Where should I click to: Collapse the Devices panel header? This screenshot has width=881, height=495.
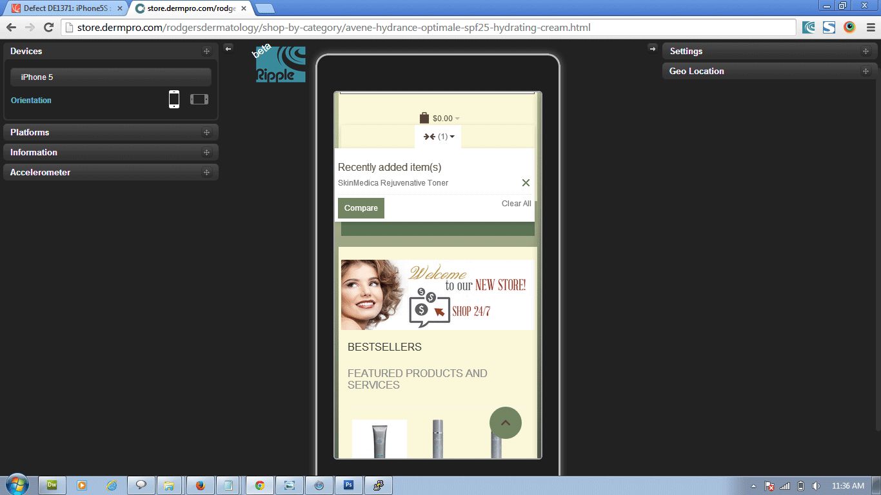tap(111, 51)
